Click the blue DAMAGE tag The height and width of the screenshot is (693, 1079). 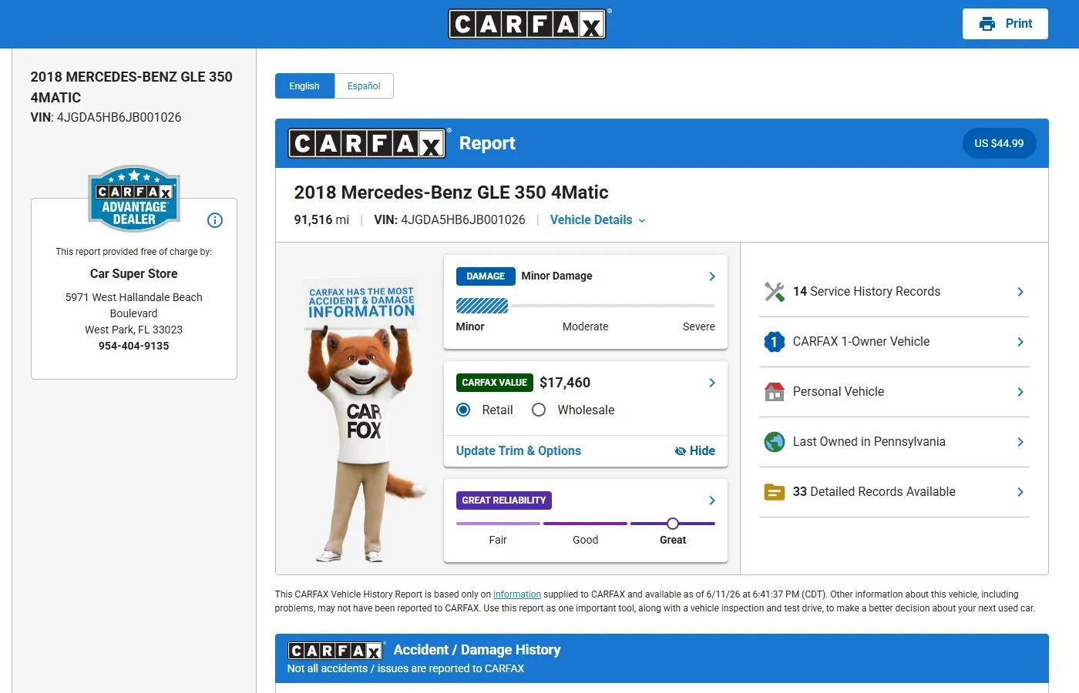[486, 276]
